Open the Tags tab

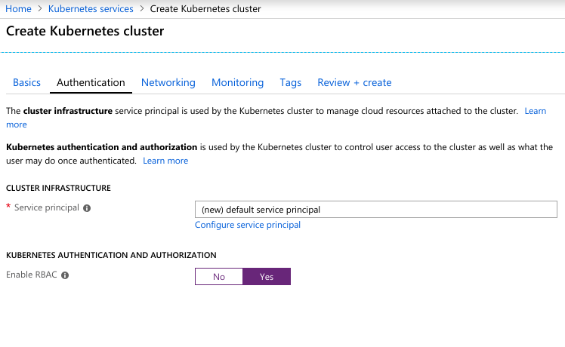click(x=290, y=82)
